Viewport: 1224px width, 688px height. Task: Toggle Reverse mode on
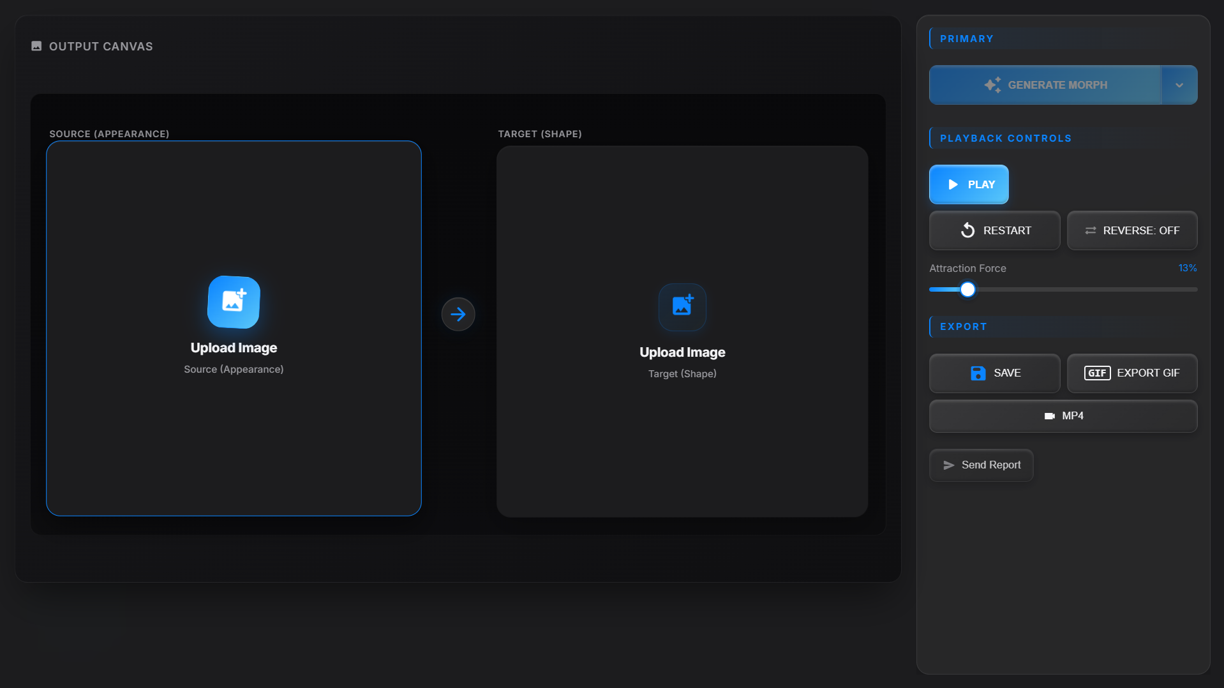coord(1132,230)
